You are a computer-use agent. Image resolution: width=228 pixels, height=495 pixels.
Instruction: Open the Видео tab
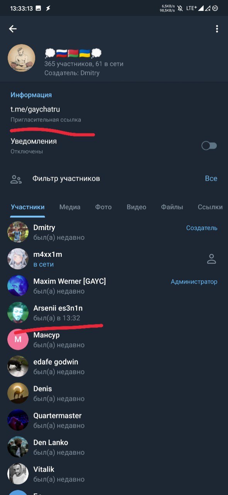click(x=136, y=207)
